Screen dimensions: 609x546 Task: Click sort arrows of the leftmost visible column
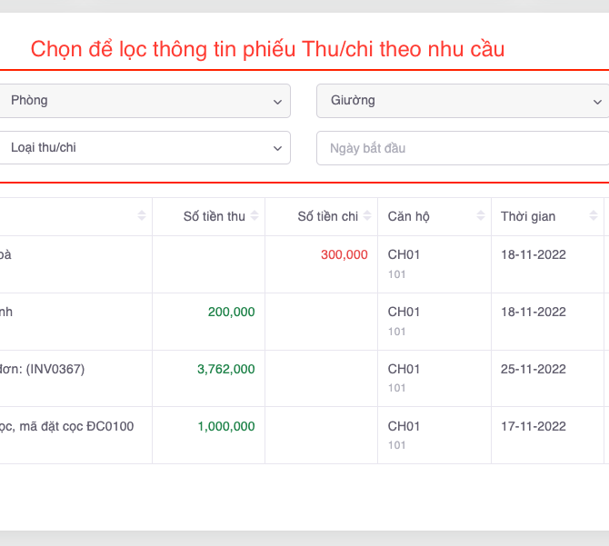point(141,216)
